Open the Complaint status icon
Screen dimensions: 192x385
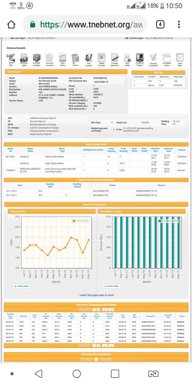167,60
